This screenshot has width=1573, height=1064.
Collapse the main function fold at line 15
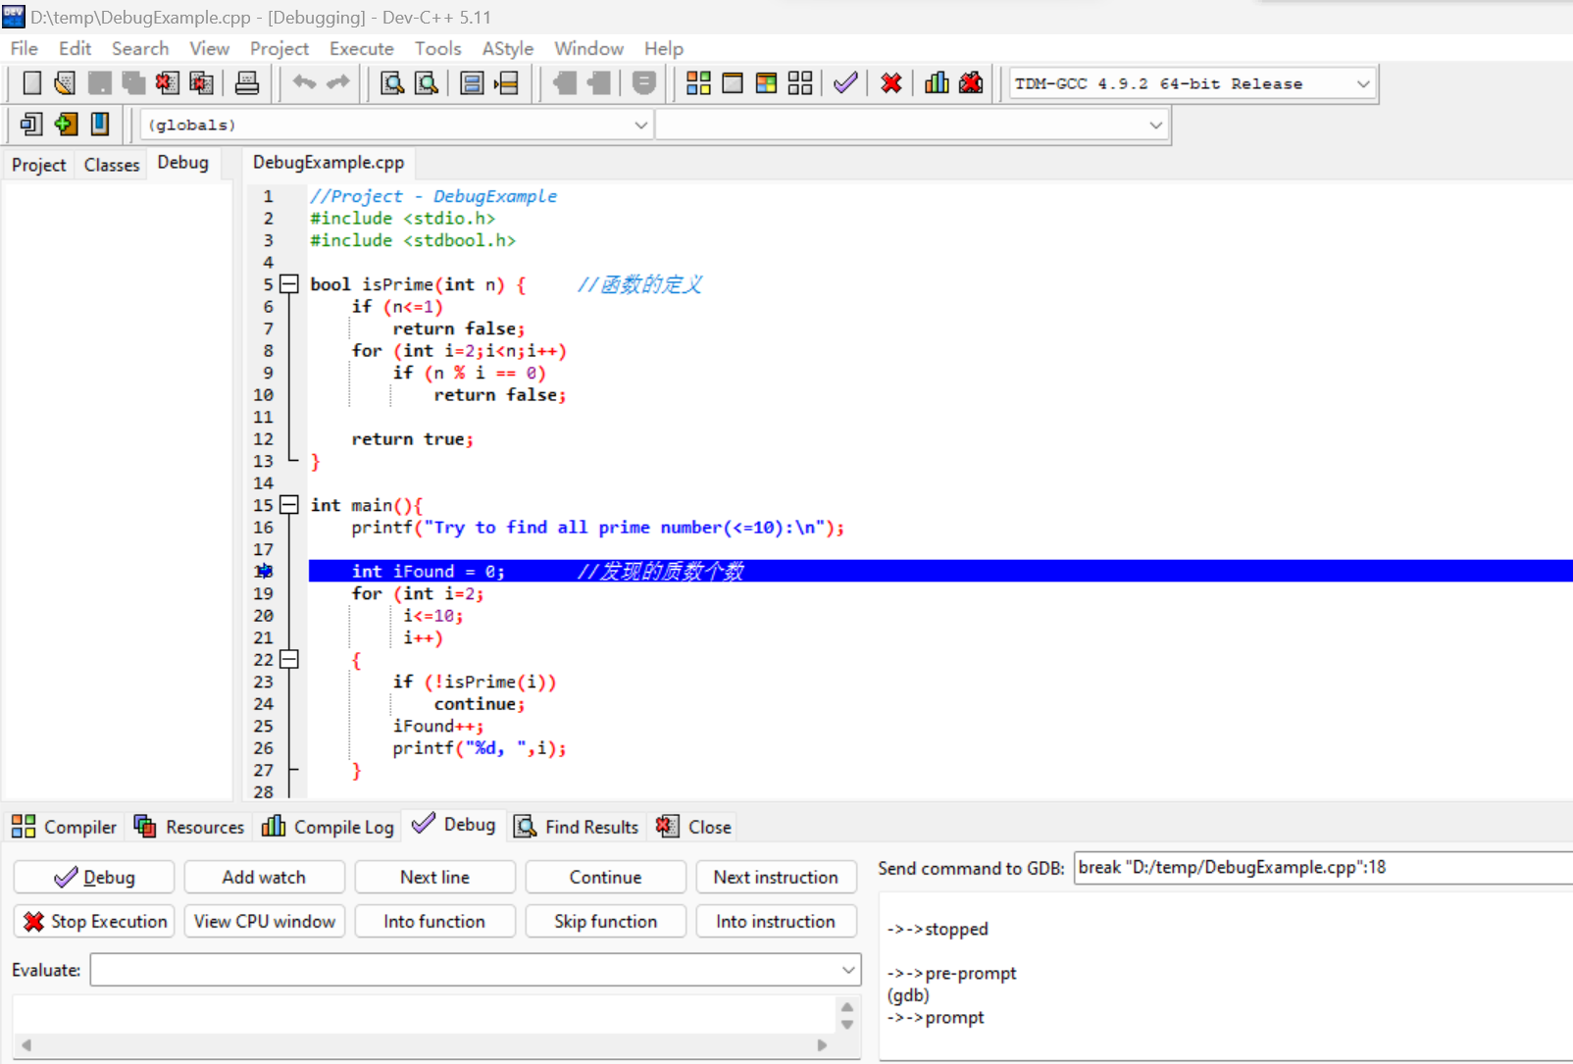(x=289, y=505)
